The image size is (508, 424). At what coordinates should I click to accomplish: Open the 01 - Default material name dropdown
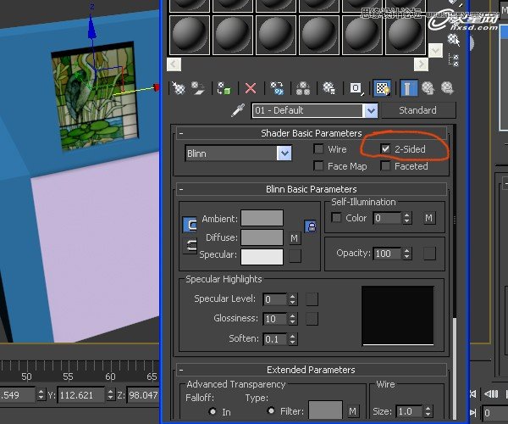click(370, 110)
